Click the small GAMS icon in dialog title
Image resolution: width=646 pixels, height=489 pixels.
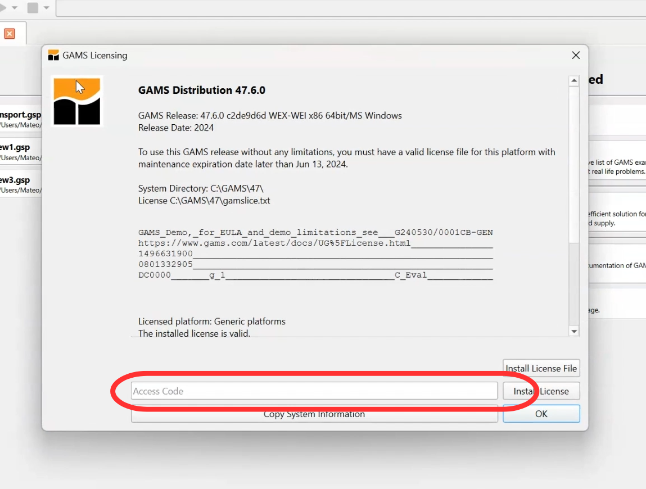[53, 55]
